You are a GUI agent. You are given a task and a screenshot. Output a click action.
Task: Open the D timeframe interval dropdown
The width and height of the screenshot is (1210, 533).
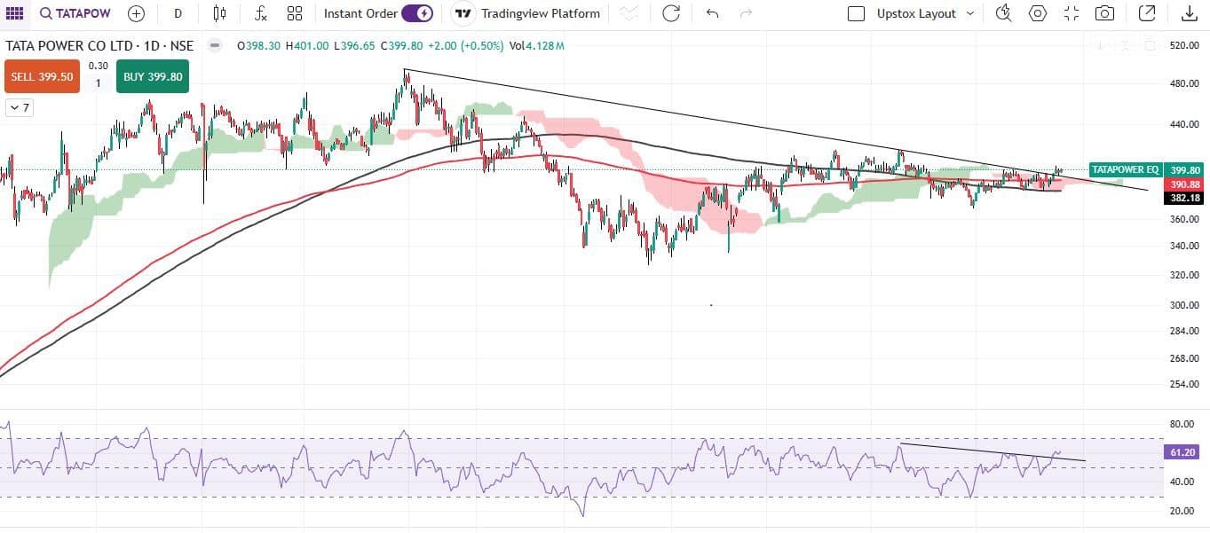click(x=178, y=13)
